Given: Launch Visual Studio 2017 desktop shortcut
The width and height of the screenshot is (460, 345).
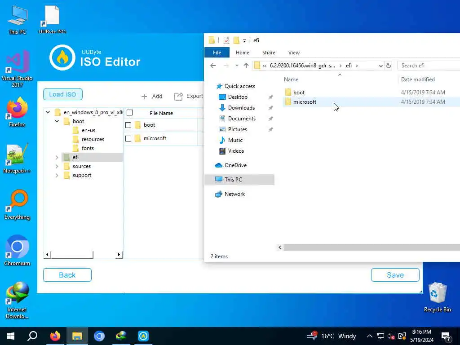Looking at the screenshot, I should [x=17, y=69].
